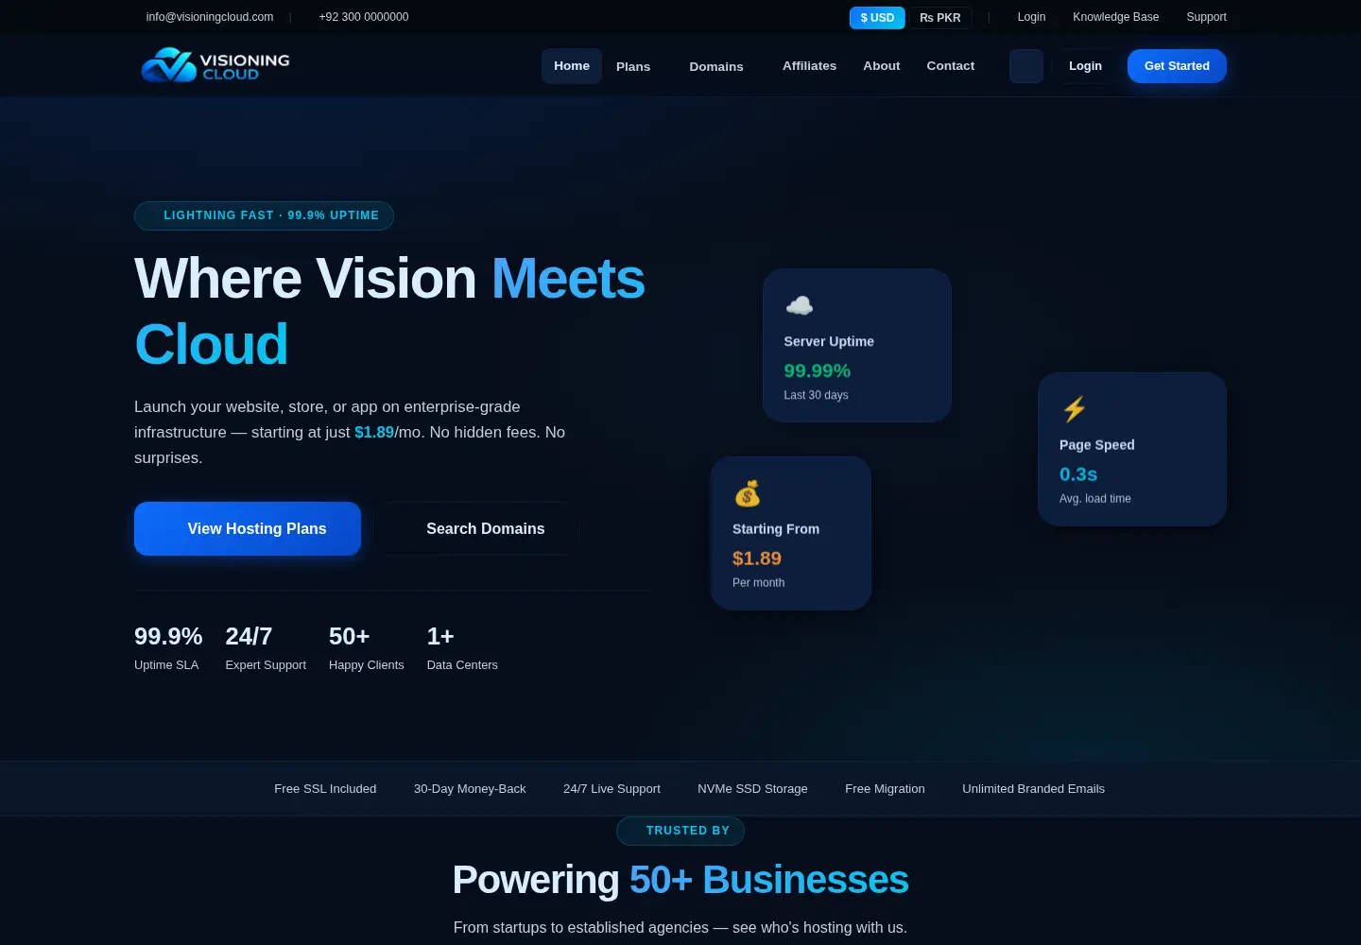Viewport: 1361px width, 945px height.
Task: Open the Contact page
Action: coord(951,66)
